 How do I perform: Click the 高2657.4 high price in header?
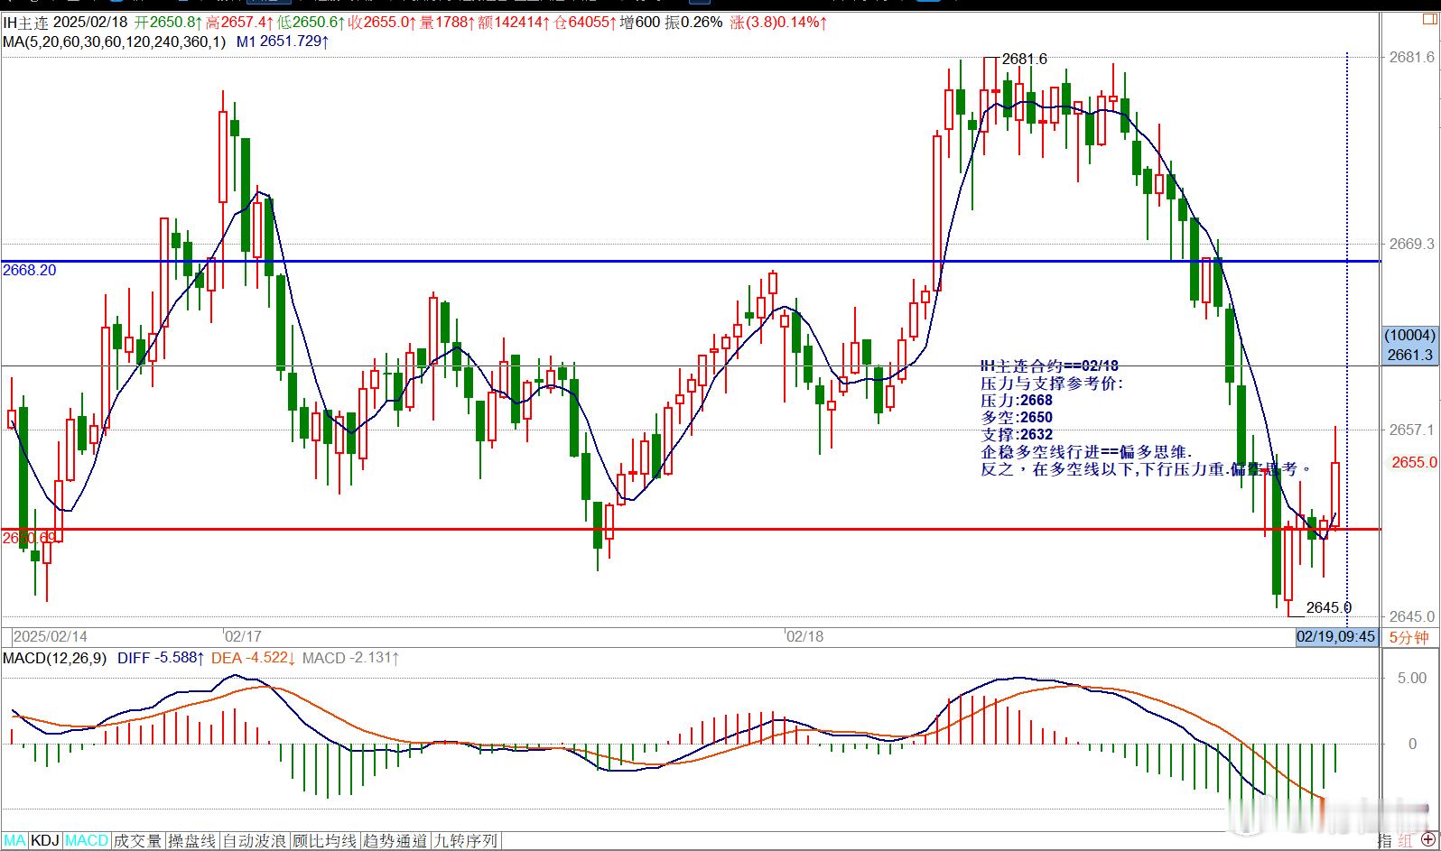(x=239, y=23)
